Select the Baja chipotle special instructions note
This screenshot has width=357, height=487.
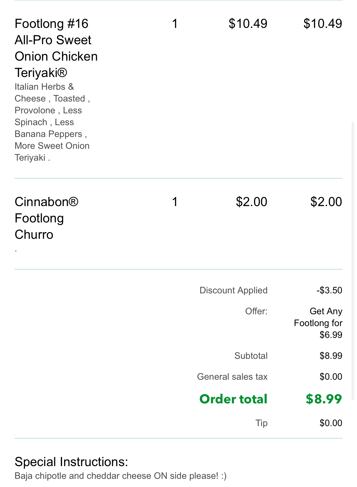[121, 476]
